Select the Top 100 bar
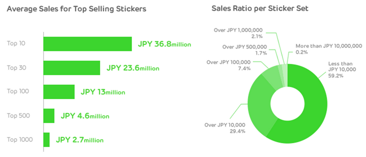 (59, 92)
